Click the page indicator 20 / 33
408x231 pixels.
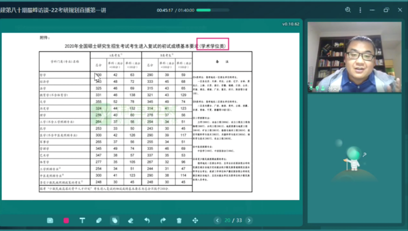click(233, 220)
